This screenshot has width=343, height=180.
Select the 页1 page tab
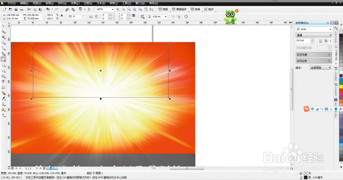tap(52, 168)
